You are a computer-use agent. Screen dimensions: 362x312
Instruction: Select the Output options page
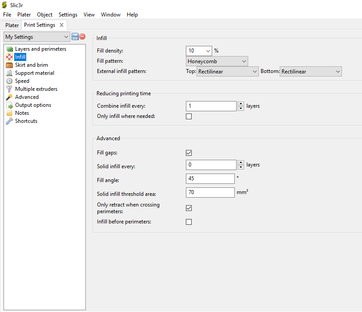click(32, 105)
